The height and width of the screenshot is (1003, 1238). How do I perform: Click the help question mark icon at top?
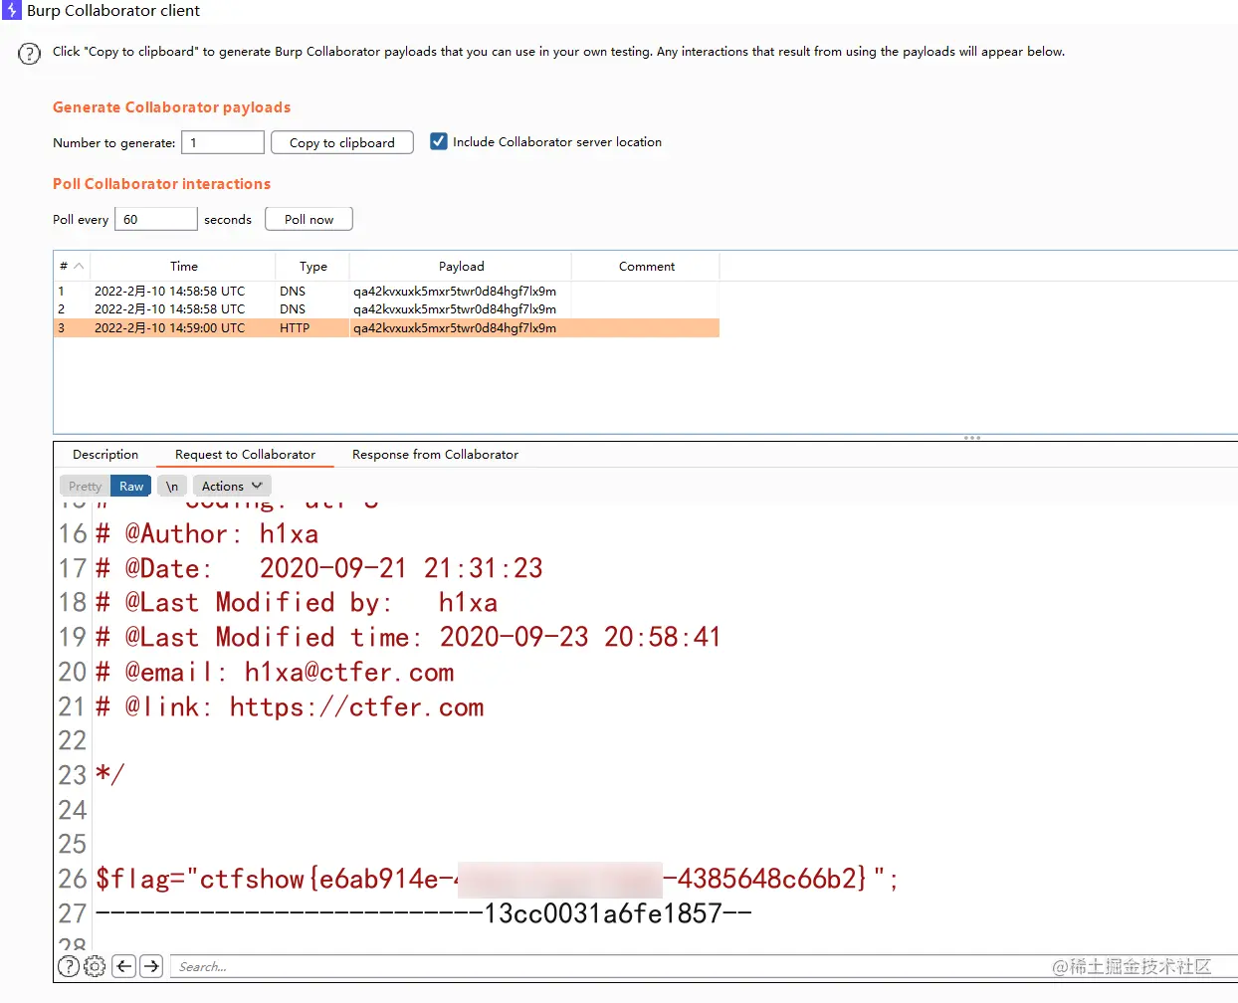30,54
